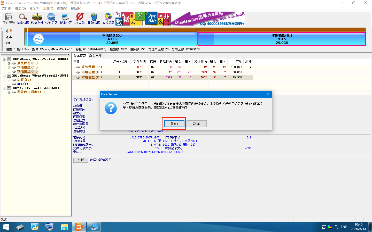Open File Explorer from the taskbar
This screenshot has width=372, height=232.
(64, 227)
